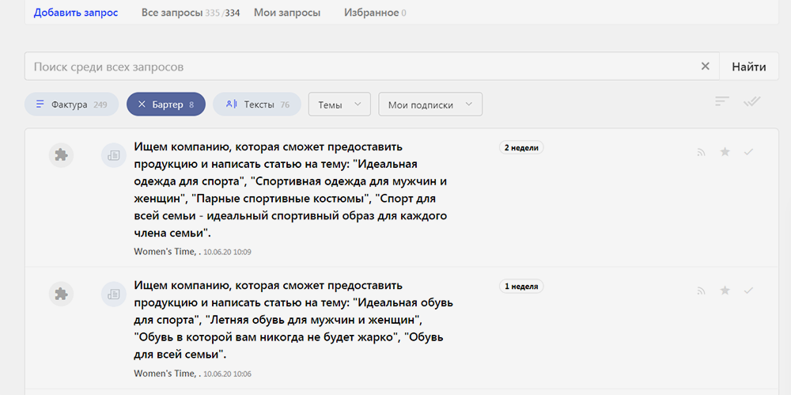Mark the 2 недели request with checkmark
This screenshot has width=791, height=395.
pyautogui.click(x=748, y=151)
